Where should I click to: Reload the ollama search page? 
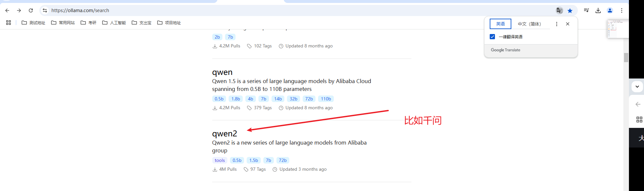point(31,10)
